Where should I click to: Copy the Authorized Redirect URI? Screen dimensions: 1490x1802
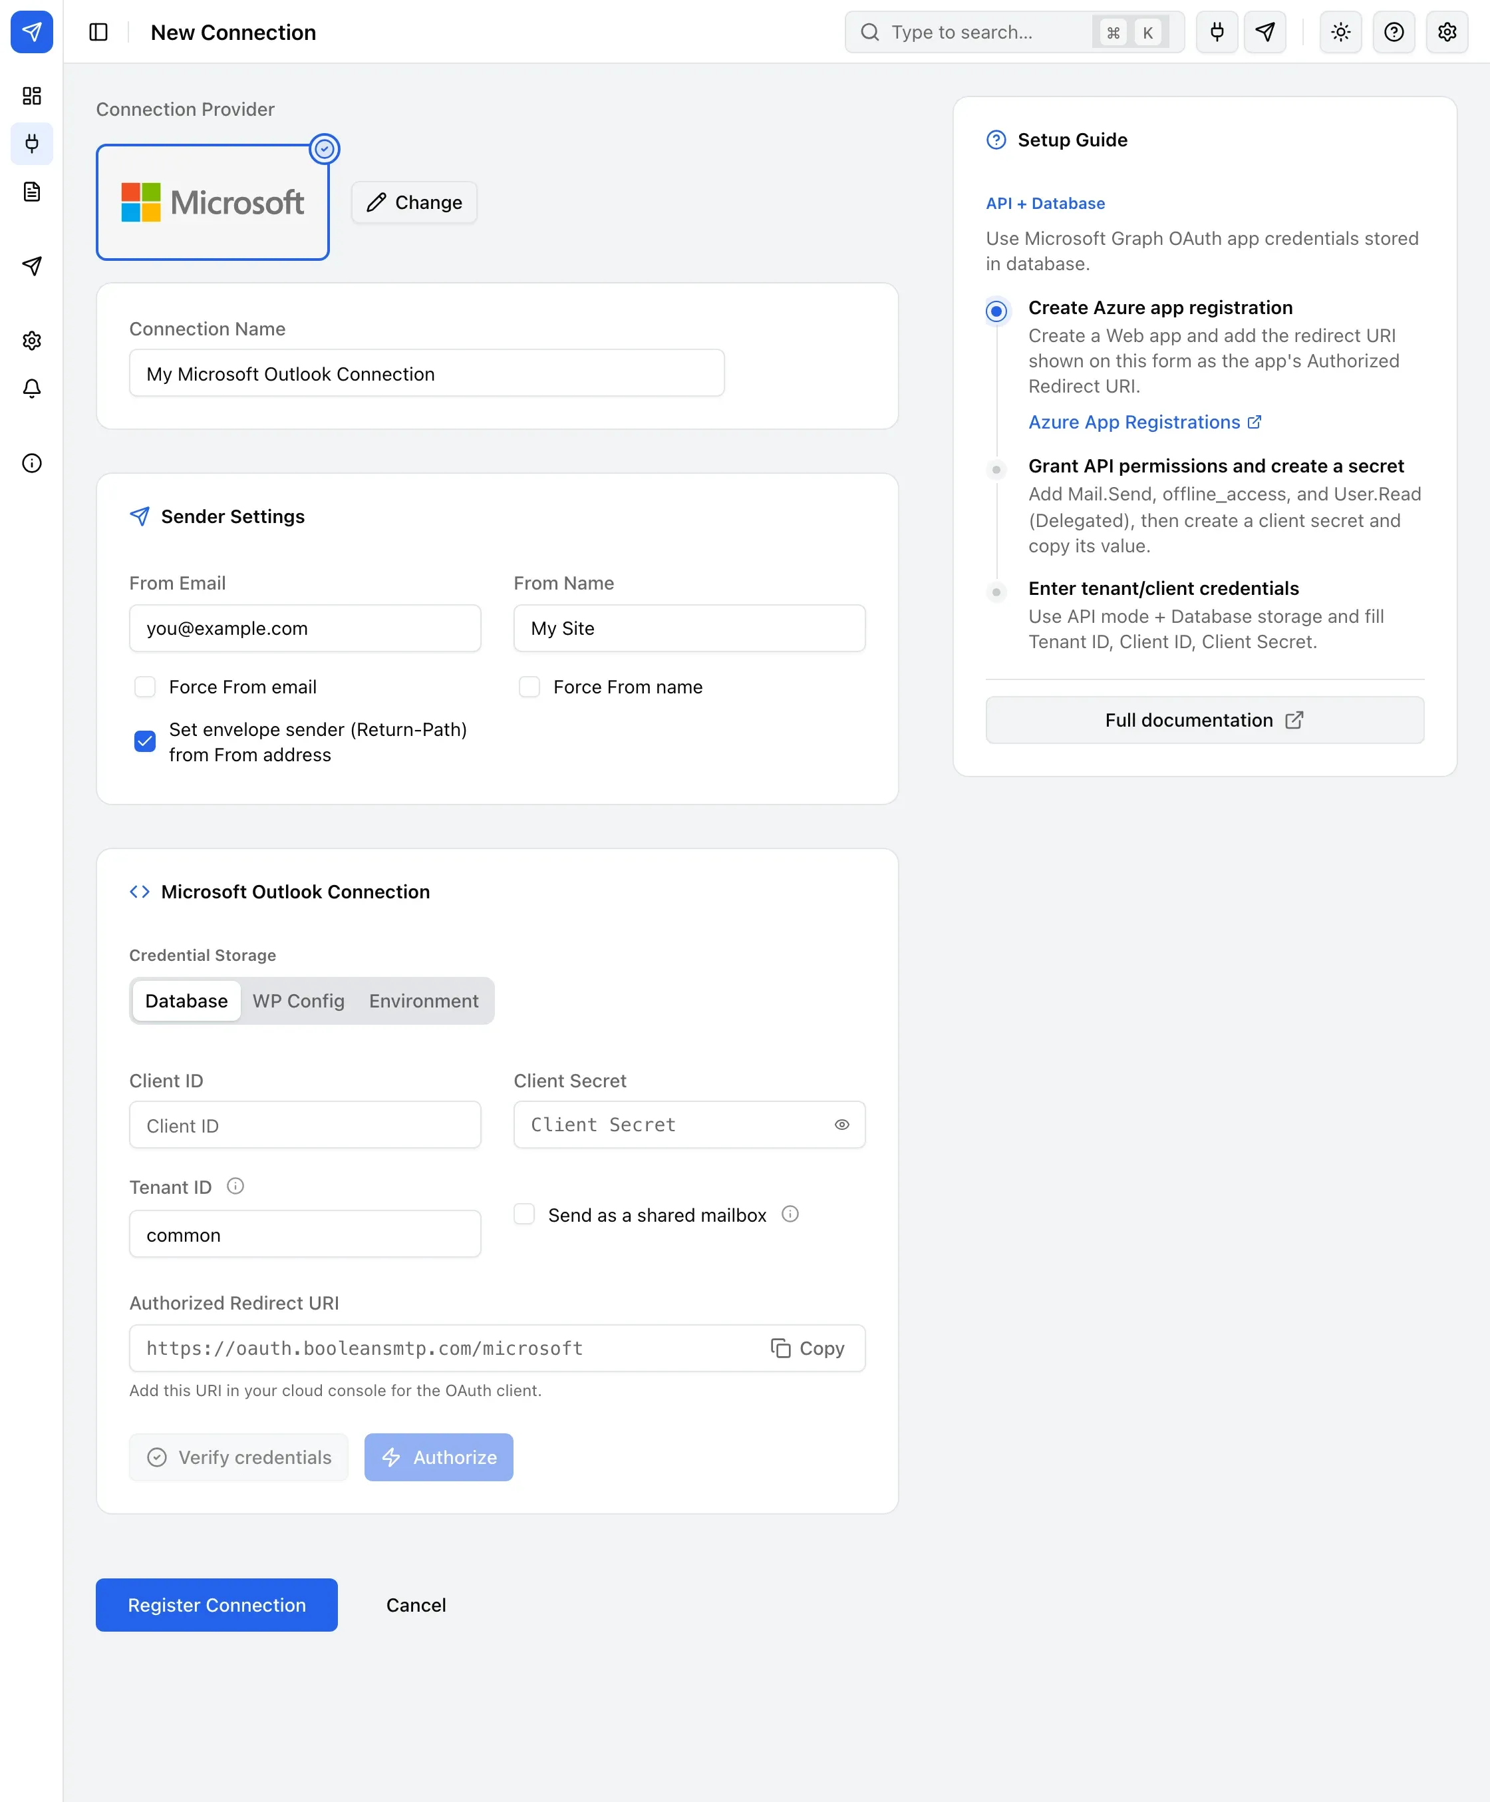coord(807,1348)
